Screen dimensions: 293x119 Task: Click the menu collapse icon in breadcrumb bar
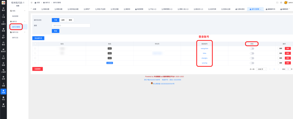35,2
